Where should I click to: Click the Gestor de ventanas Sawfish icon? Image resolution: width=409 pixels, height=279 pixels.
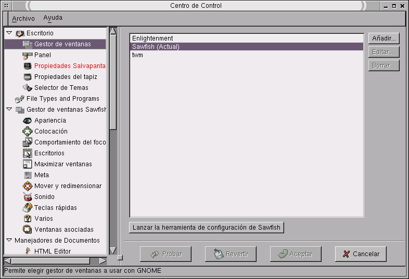(x=20, y=110)
